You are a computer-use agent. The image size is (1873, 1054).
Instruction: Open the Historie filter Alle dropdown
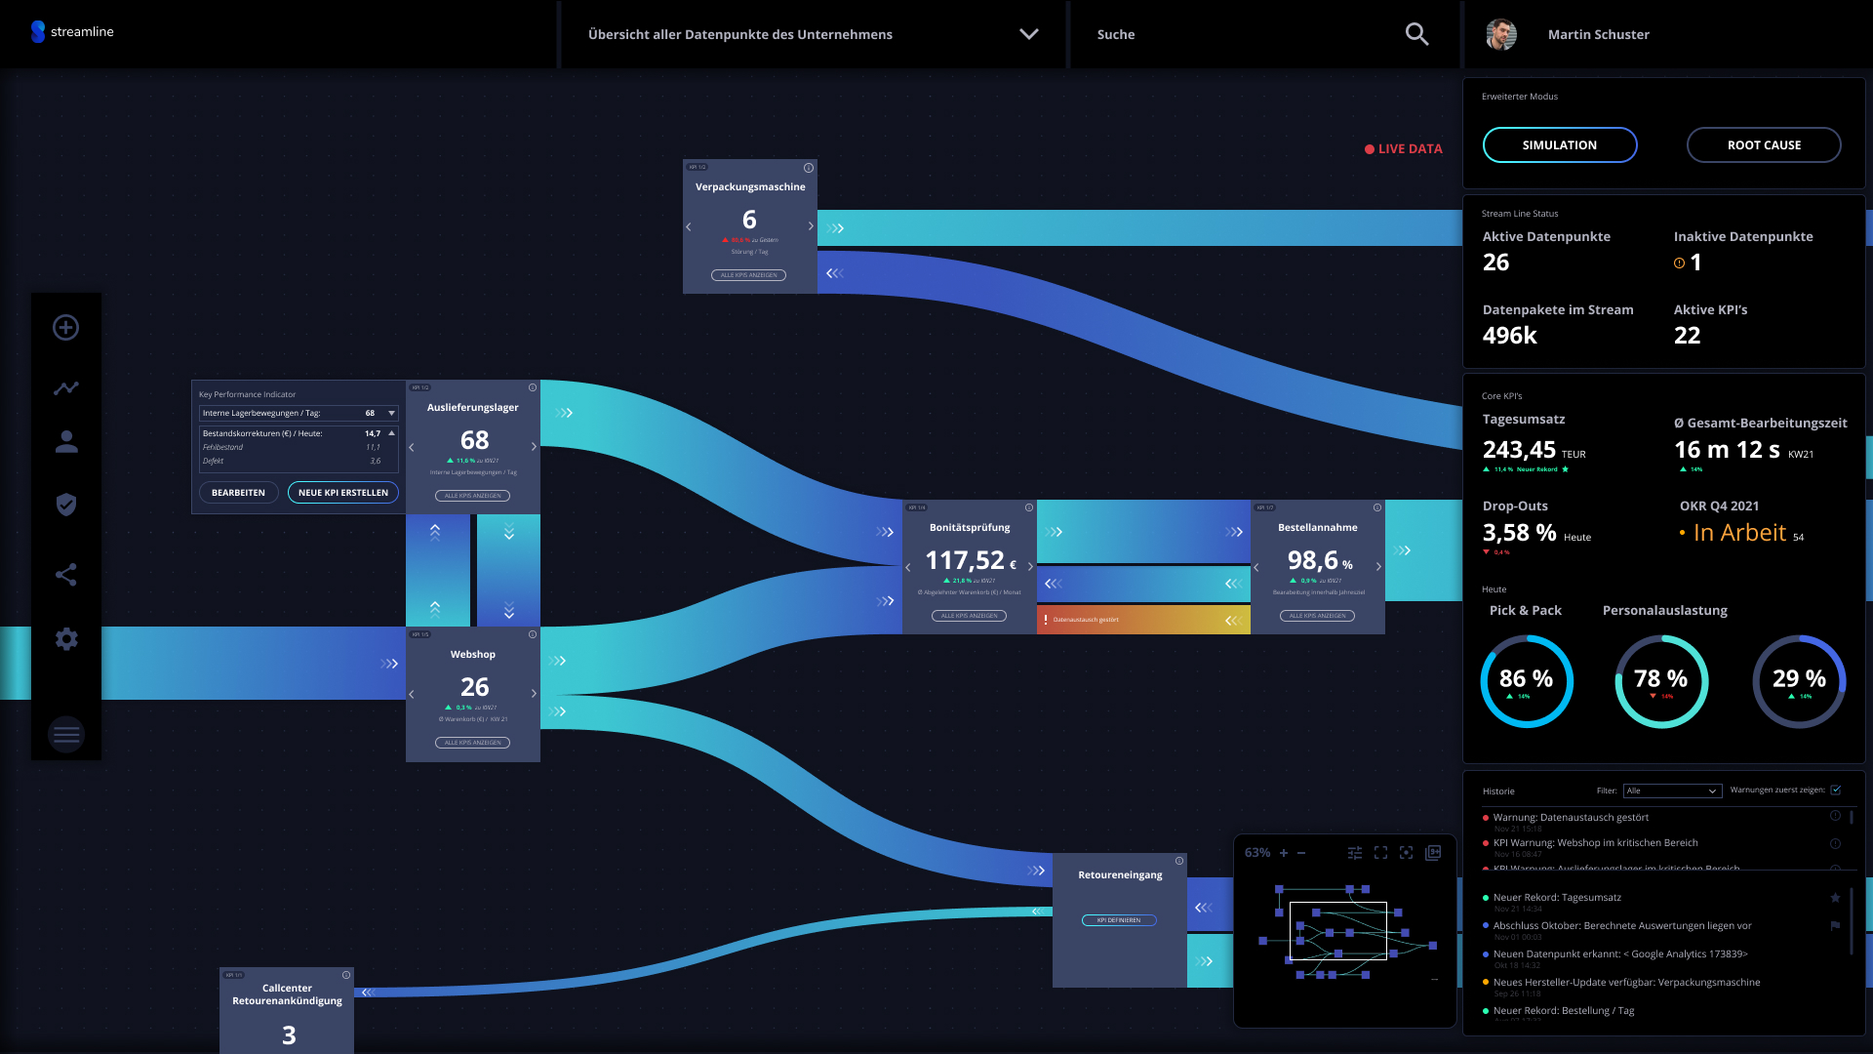1672,790
